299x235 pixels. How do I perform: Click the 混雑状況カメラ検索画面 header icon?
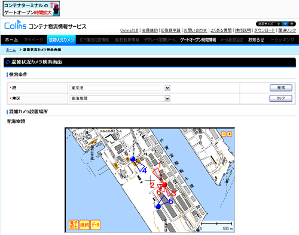coord(8,62)
